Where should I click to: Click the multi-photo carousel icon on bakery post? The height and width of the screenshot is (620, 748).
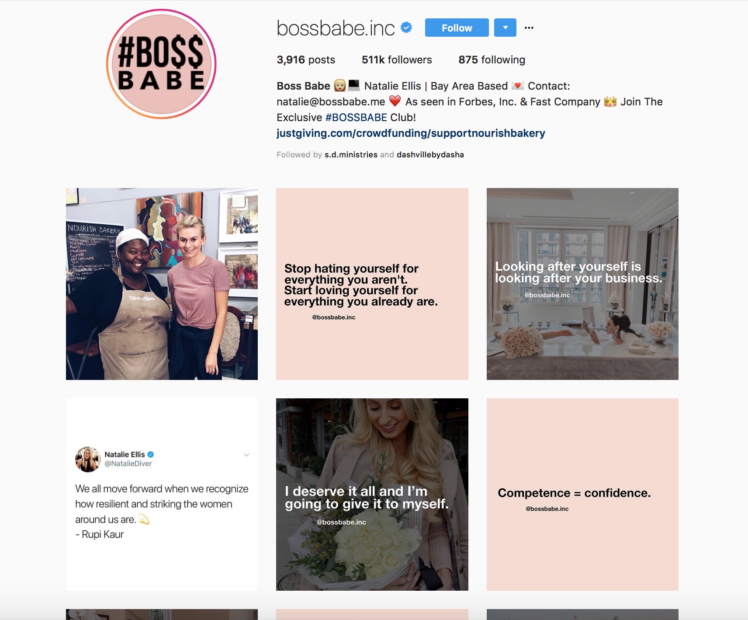pos(239,202)
